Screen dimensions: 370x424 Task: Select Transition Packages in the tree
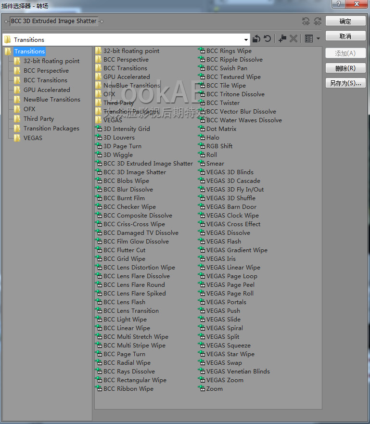(x=51, y=128)
